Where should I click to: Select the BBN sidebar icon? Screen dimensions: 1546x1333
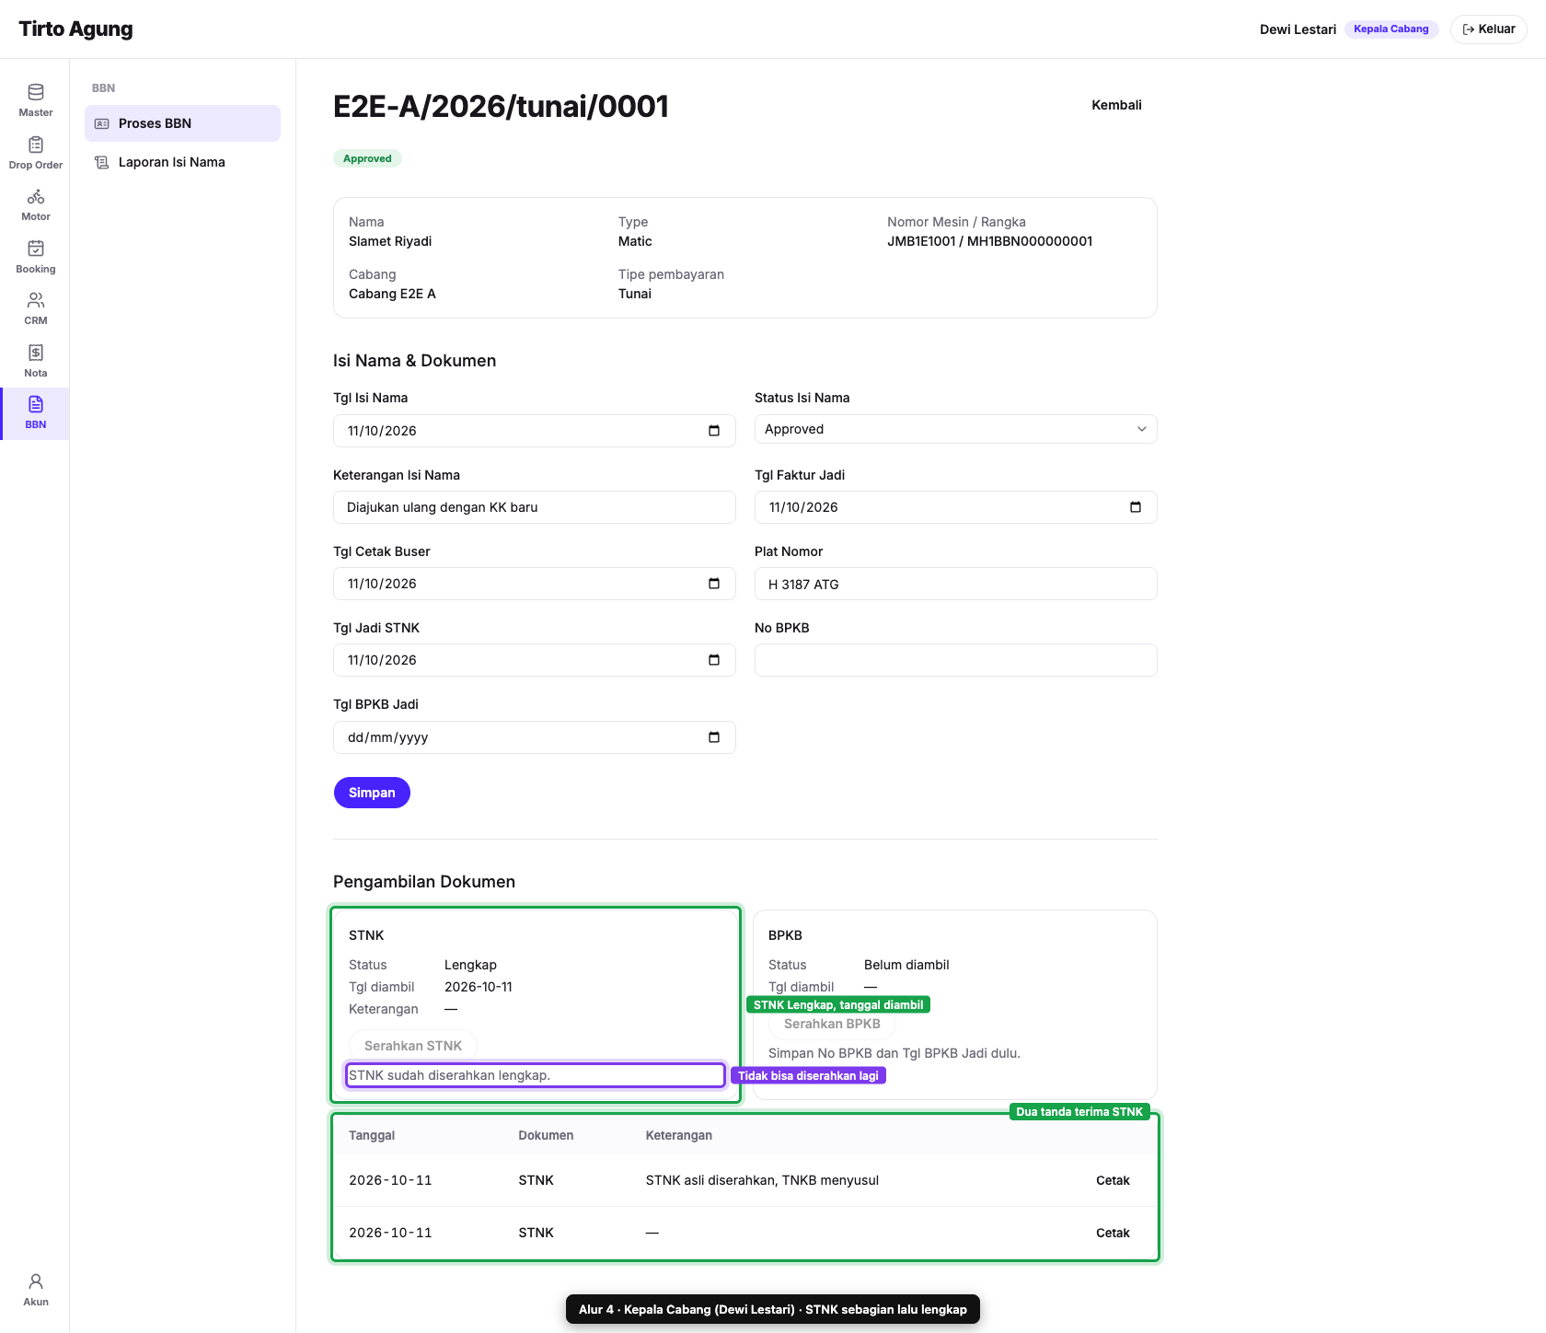[35, 413]
